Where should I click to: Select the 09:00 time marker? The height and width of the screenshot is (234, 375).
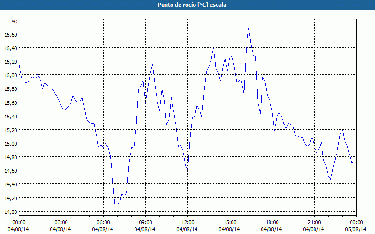[145, 222]
